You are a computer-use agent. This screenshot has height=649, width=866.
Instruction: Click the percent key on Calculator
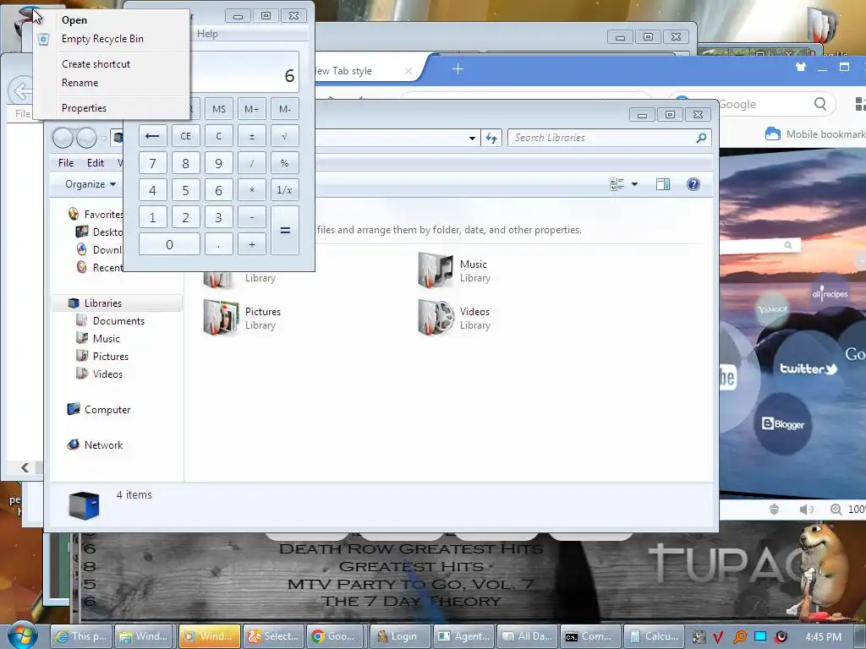click(x=285, y=163)
